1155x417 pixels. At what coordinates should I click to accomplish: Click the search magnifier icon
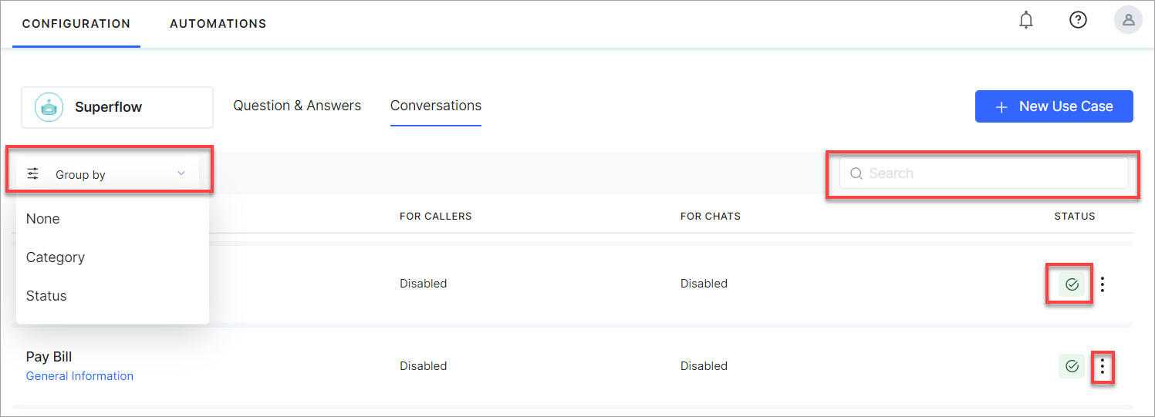856,173
